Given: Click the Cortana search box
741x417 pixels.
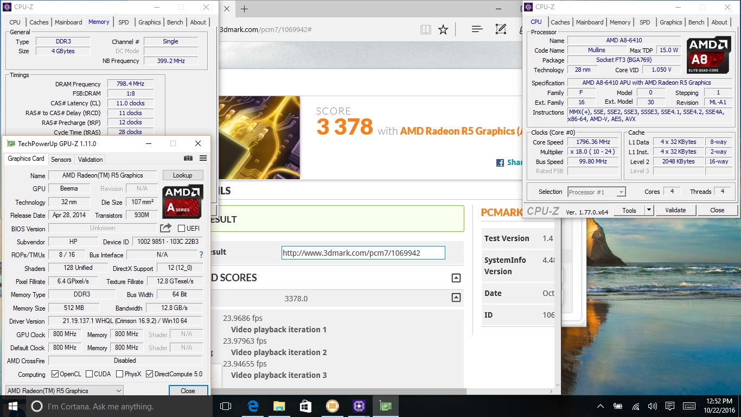Looking at the screenshot, I should click(118, 406).
